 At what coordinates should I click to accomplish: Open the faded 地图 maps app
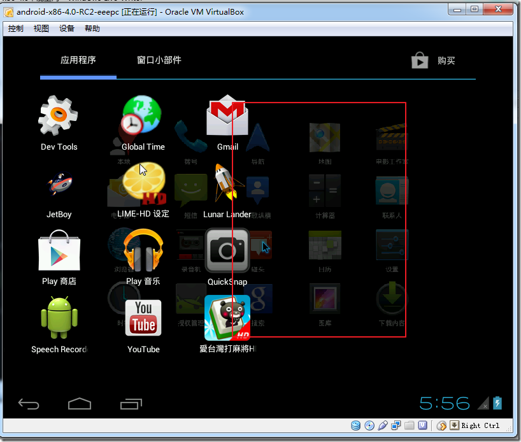pyautogui.click(x=325, y=137)
